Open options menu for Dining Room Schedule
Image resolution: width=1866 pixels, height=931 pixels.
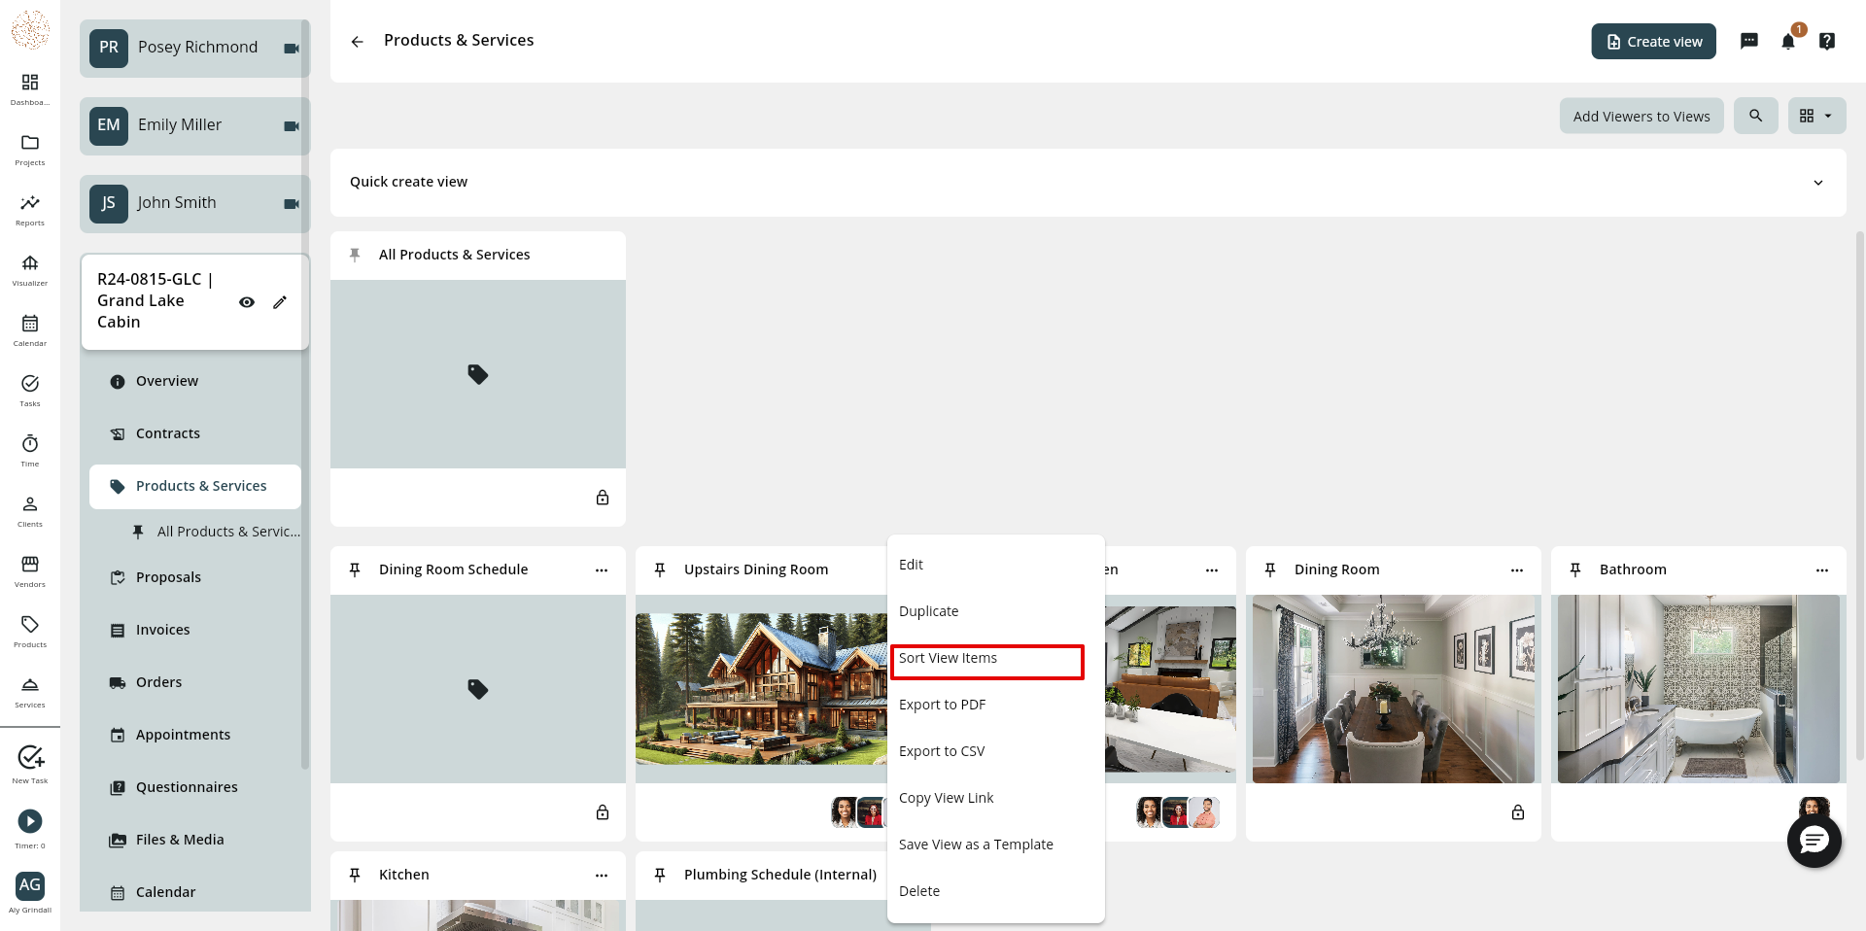(602, 570)
